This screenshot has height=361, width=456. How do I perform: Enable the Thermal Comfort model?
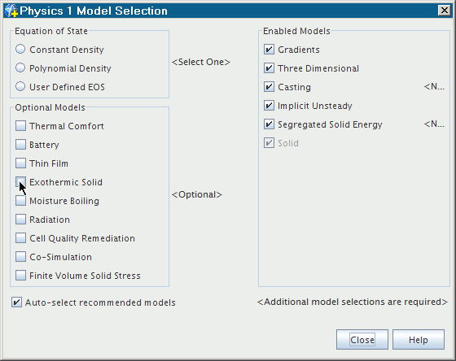(20, 126)
